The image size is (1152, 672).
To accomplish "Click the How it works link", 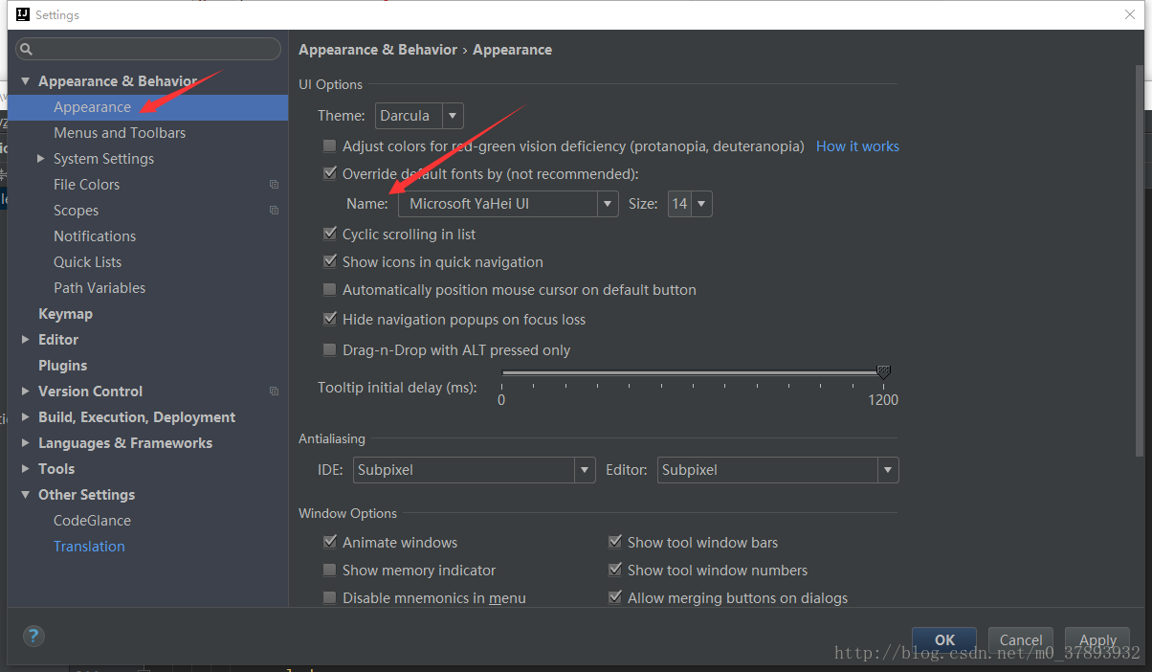I will 857,146.
